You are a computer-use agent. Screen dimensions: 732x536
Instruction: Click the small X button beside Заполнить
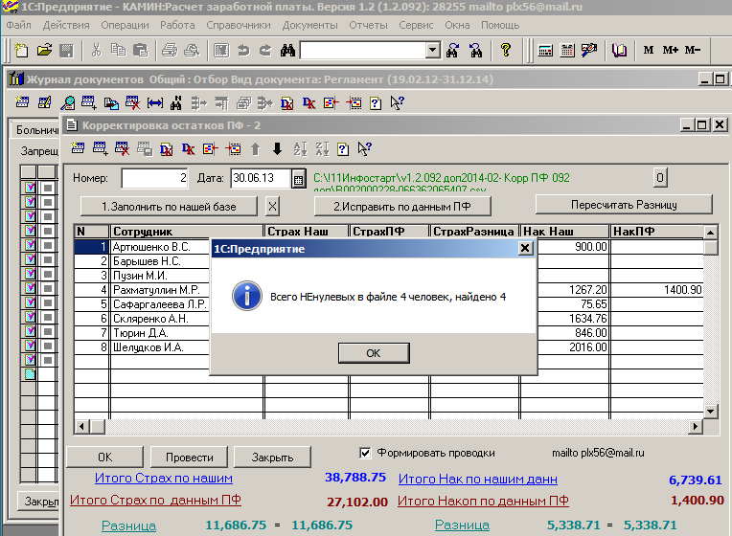tap(273, 206)
